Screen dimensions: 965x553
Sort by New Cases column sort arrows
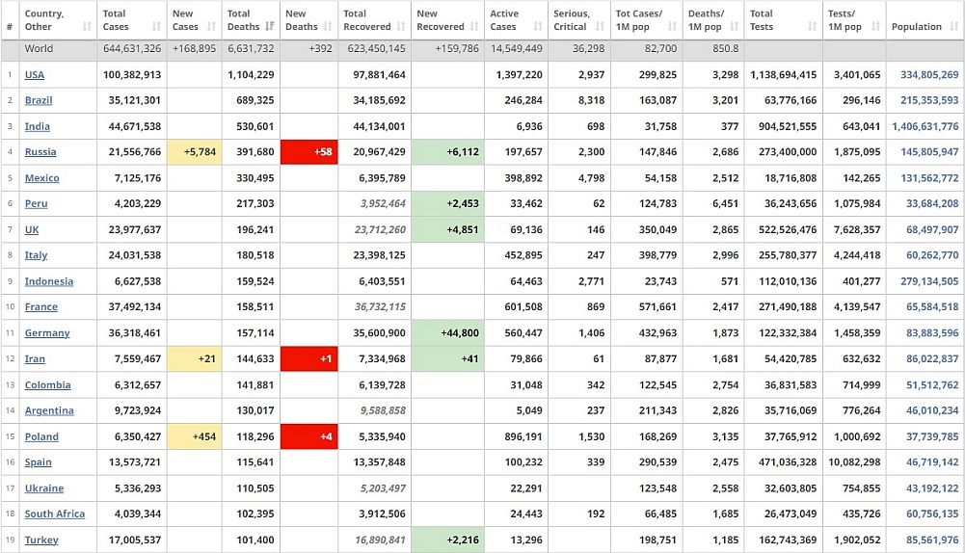pos(211,26)
